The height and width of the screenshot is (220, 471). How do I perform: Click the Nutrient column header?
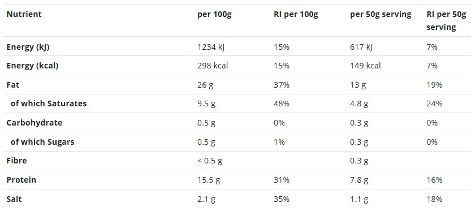[x=24, y=14]
